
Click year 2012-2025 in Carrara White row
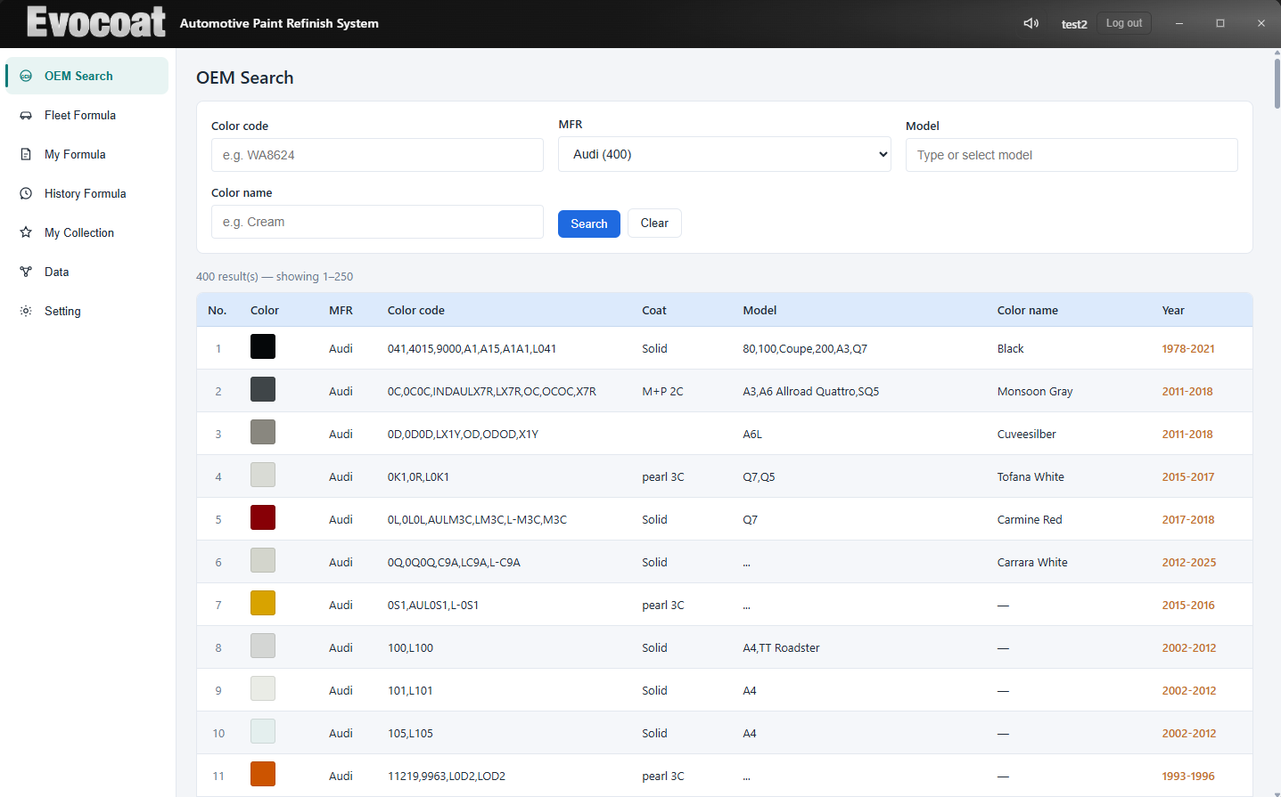[x=1189, y=563]
